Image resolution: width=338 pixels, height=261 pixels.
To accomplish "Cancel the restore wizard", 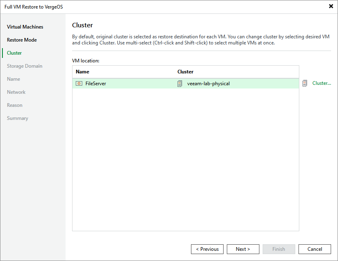I will click(315, 249).
